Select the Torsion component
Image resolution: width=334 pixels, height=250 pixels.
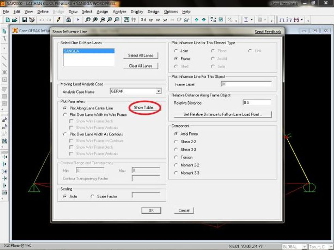click(176, 157)
